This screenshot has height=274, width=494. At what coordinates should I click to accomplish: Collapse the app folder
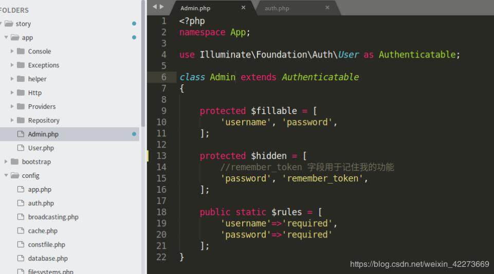tap(6, 38)
